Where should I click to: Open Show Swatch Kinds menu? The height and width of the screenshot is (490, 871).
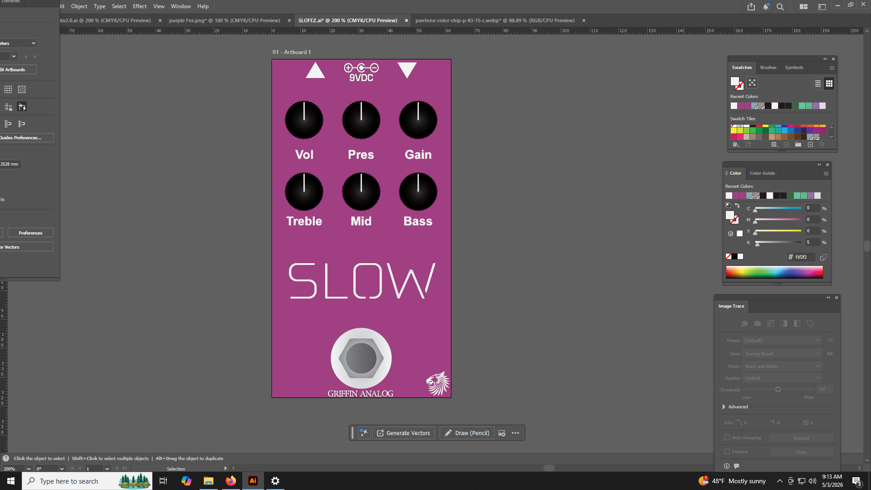[775, 145]
